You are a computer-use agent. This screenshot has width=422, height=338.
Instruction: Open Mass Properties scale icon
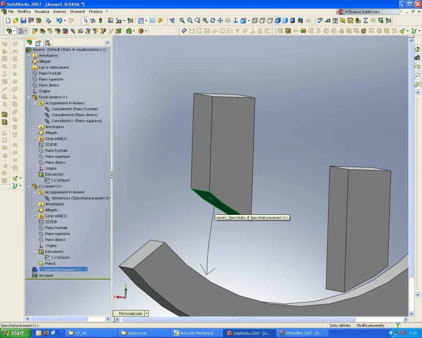tap(335, 21)
